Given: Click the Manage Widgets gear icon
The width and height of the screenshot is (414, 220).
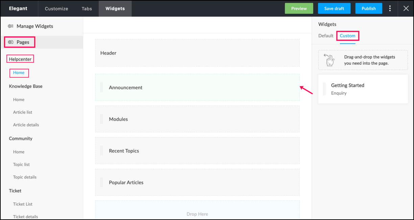Looking at the screenshot, I should pos(10,26).
